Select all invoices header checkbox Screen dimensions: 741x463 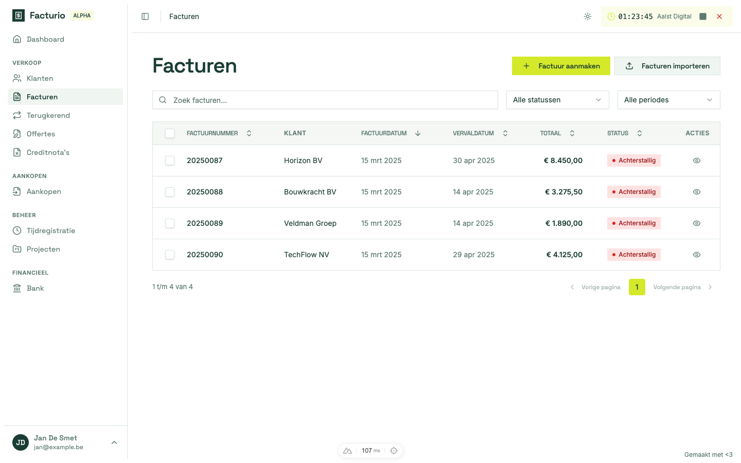(x=170, y=133)
